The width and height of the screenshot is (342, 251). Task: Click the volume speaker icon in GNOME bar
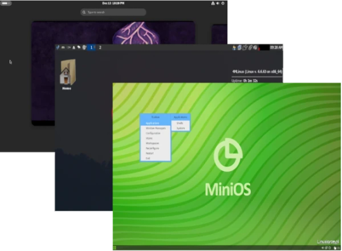click(218, 3)
